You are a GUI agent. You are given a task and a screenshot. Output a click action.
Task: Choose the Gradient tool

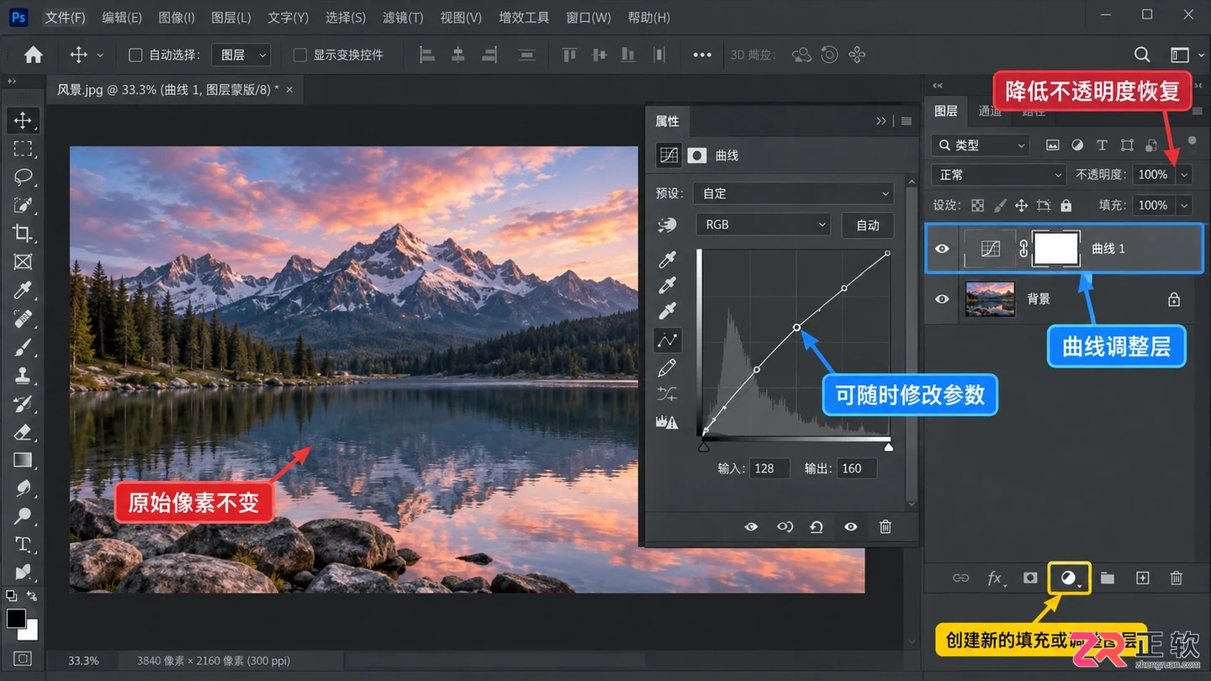point(23,460)
